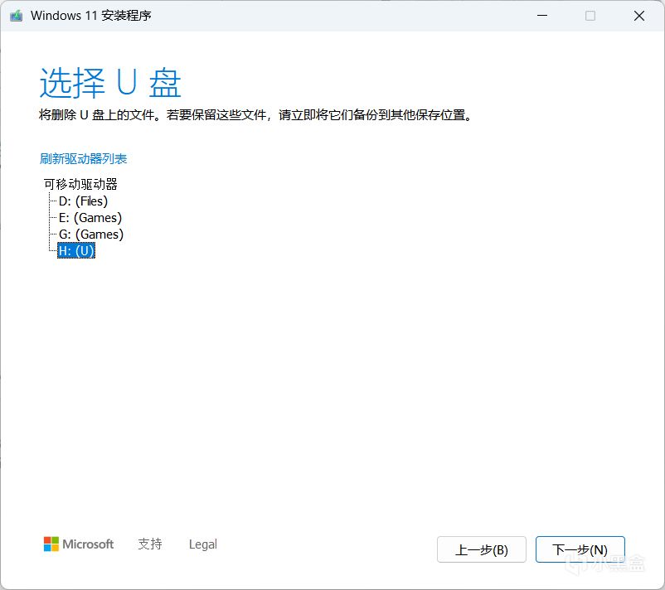
Task: Open the Legal link
Action: coord(202,544)
